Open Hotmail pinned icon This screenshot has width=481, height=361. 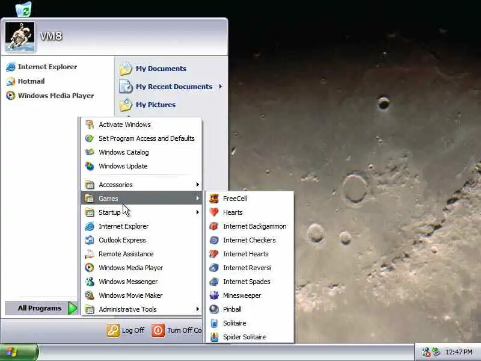click(10, 81)
